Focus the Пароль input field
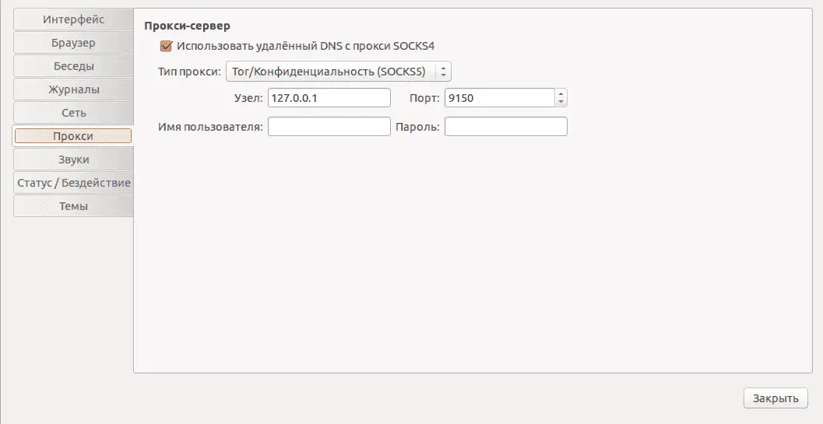This screenshot has height=424, width=823. coord(505,127)
